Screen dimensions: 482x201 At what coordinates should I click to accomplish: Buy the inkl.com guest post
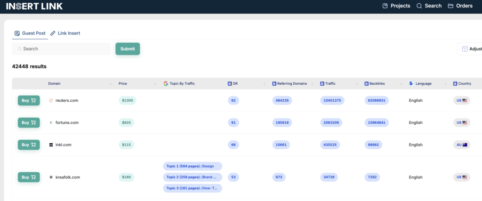tap(29, 145)
